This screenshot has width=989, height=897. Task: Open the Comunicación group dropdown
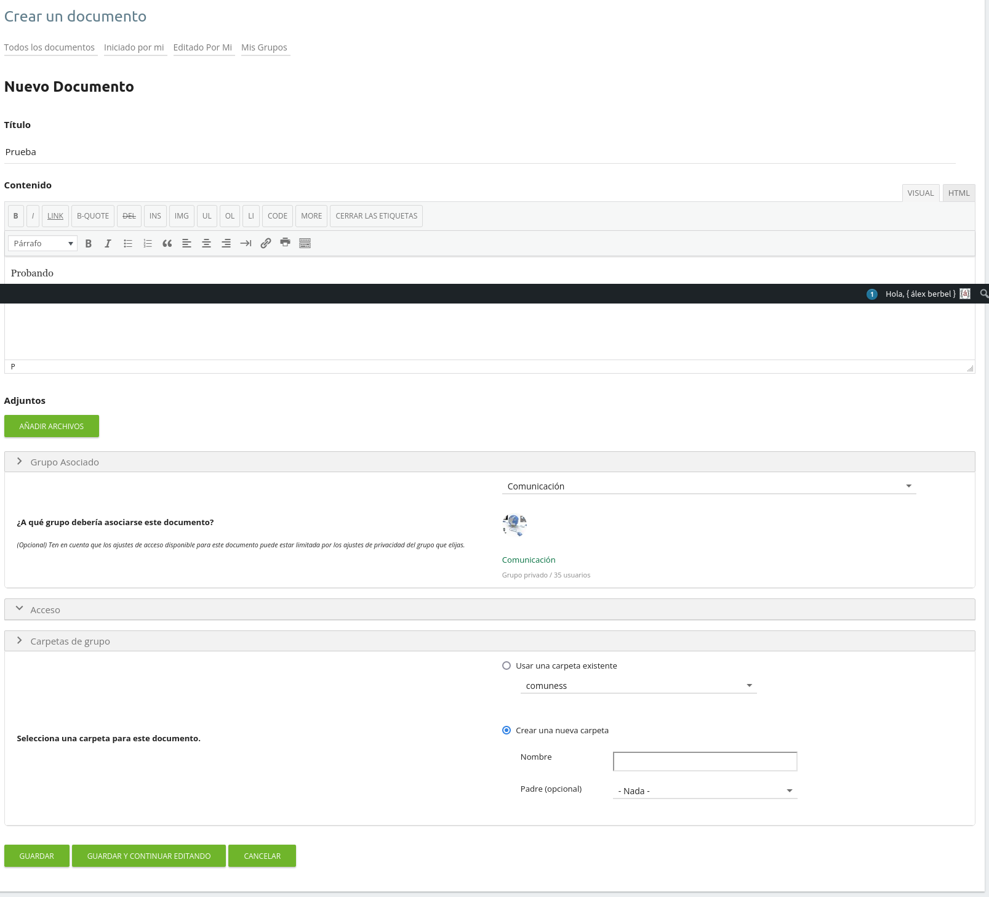click(708, 486)
